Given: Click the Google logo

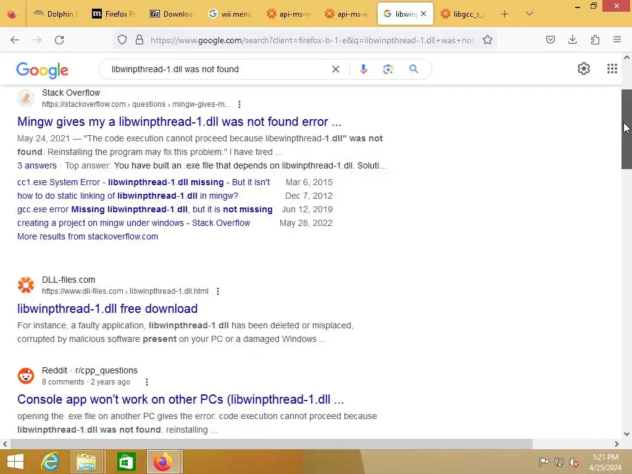Looking at the screenshot, I should [x=43, y=70].
